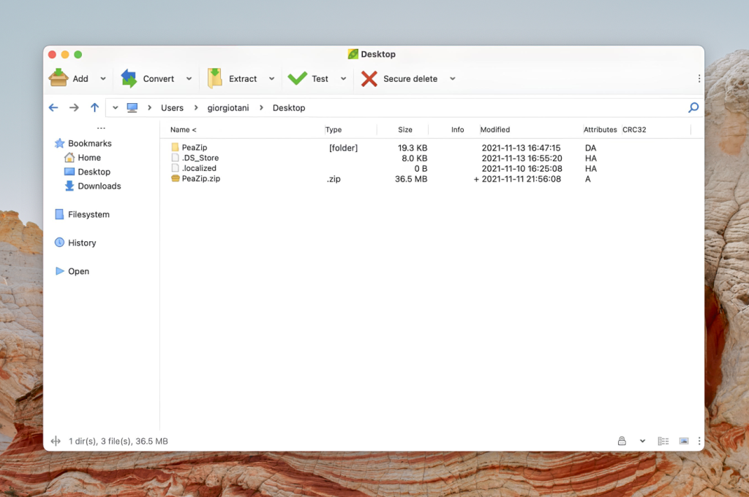Navigate up one directory level
The image size is (749, 497).
94,107
